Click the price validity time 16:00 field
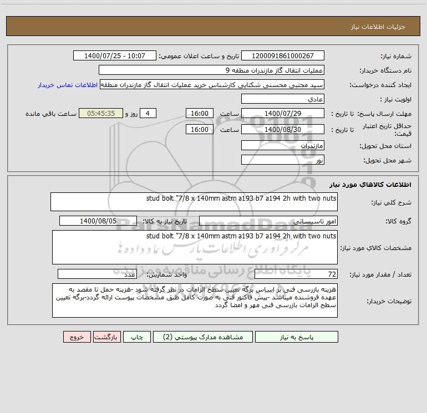 point(199,129)
